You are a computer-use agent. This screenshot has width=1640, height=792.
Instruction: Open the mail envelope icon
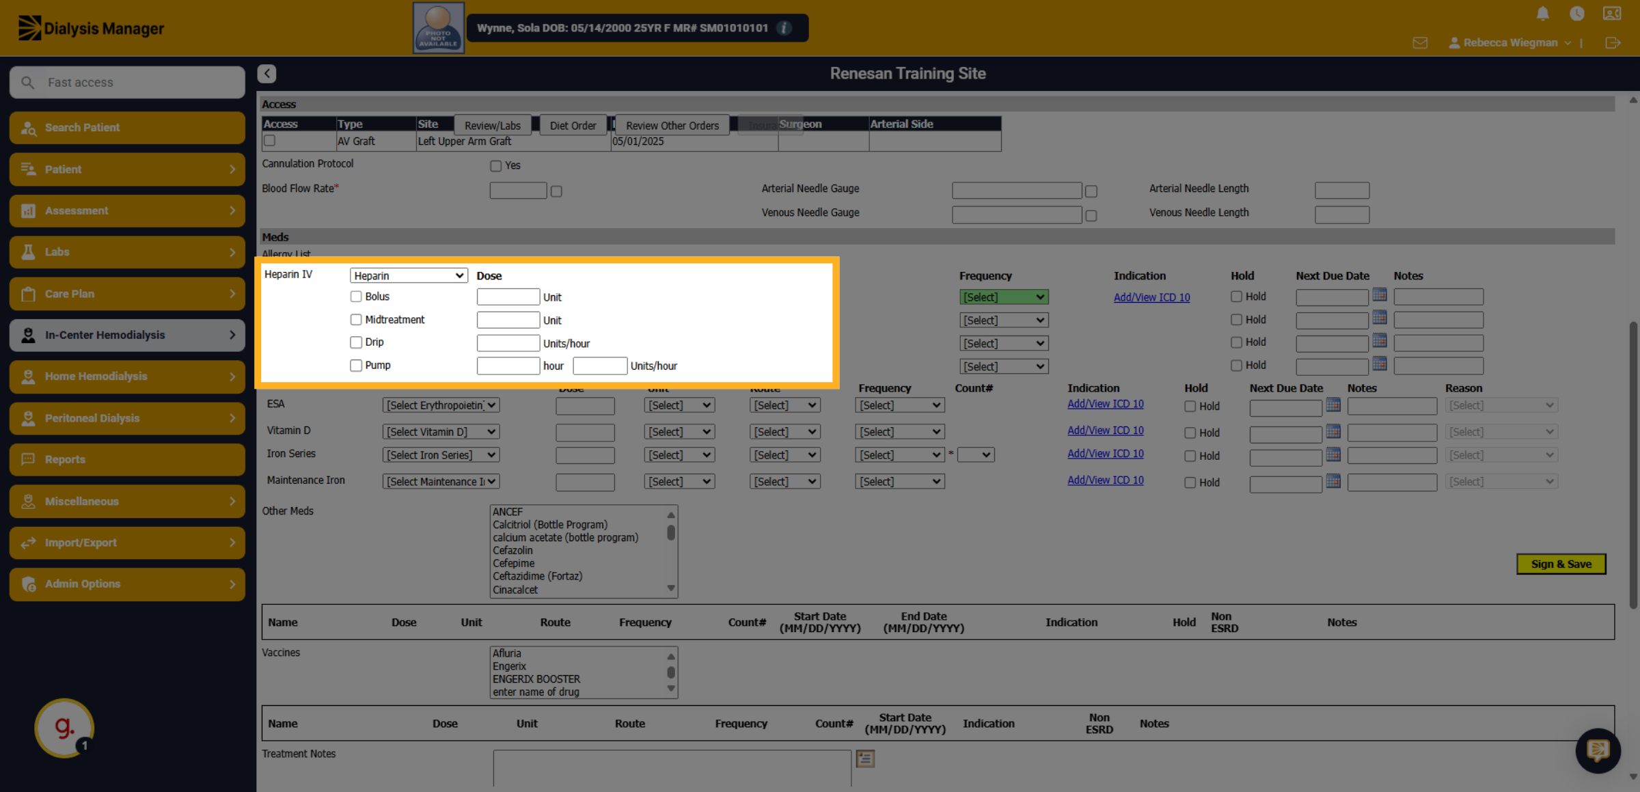(1420, 43)
